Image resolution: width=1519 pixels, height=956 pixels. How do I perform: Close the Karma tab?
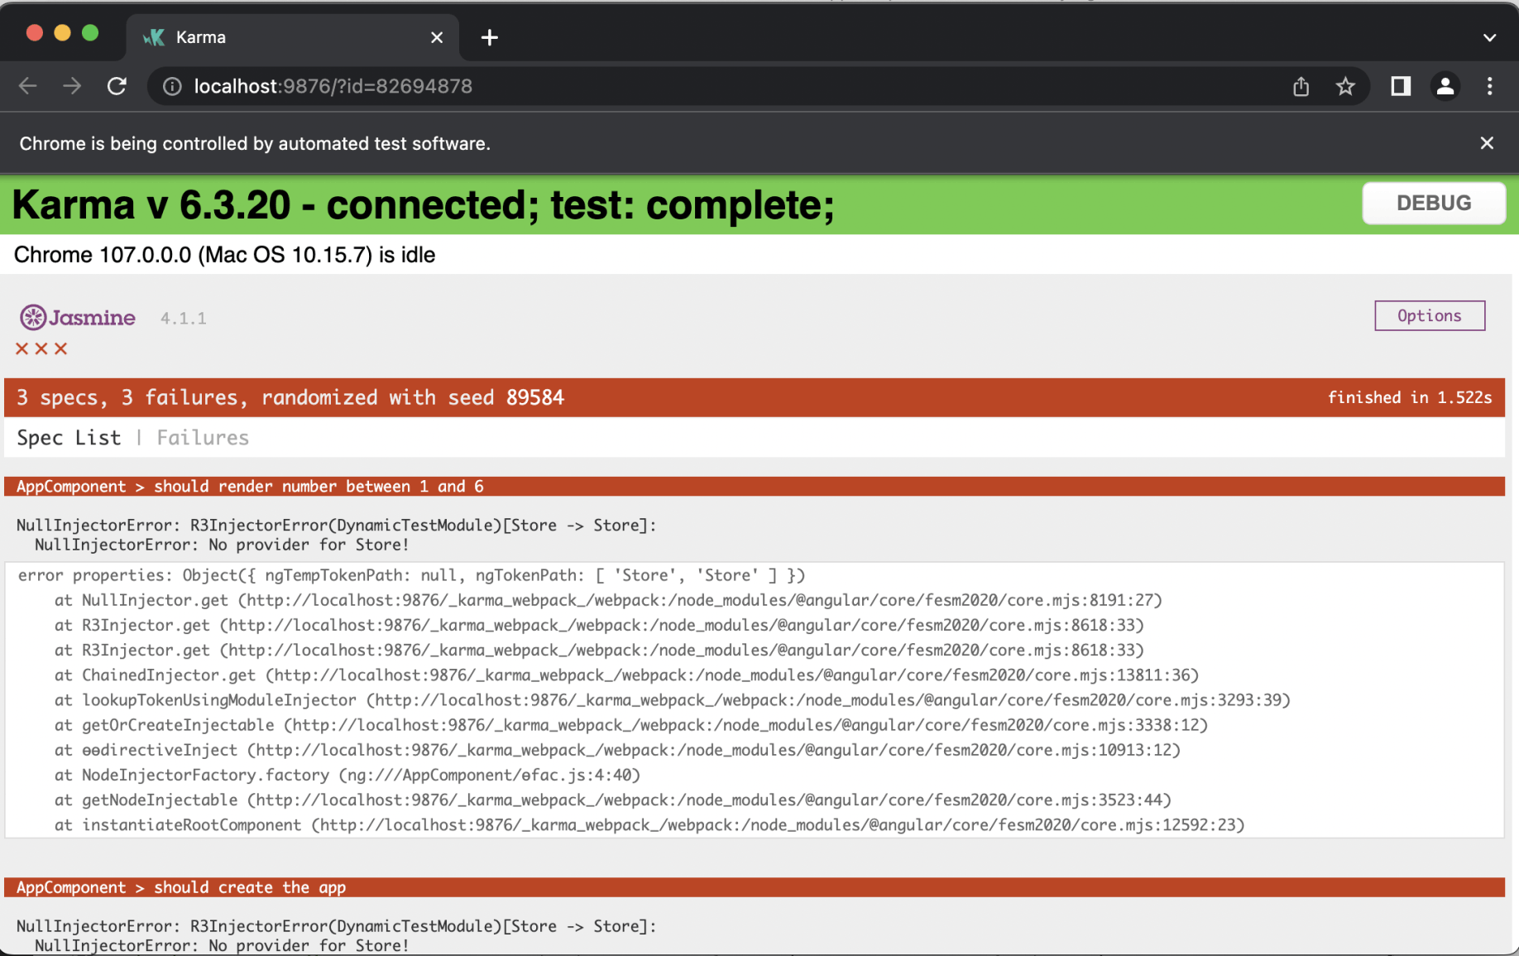tap(437, 37)
